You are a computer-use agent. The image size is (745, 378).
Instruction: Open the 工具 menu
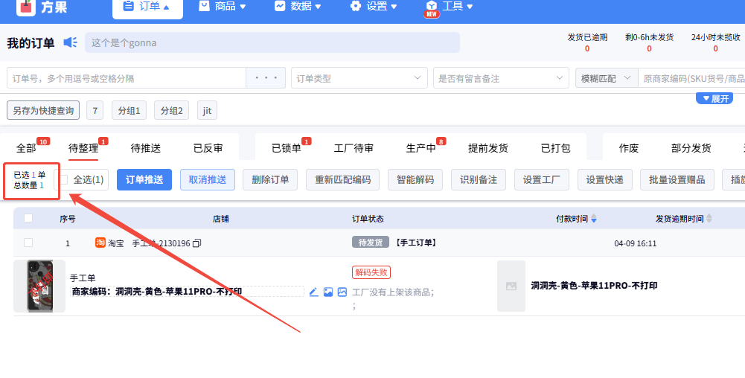pos(449,7)
